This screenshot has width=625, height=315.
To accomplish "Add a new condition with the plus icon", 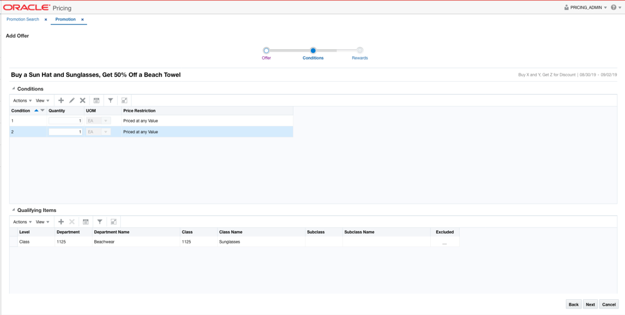I will point(61,101).
